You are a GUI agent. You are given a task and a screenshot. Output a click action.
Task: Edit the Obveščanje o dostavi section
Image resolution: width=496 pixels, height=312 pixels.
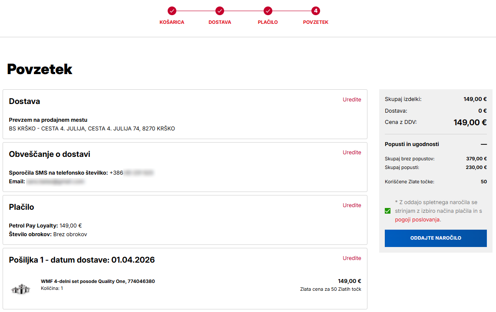[x=352, y=153]
